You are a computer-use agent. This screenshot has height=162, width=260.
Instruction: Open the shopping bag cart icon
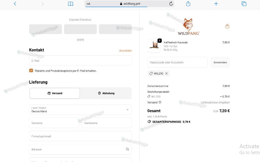[x=227, y=26]
